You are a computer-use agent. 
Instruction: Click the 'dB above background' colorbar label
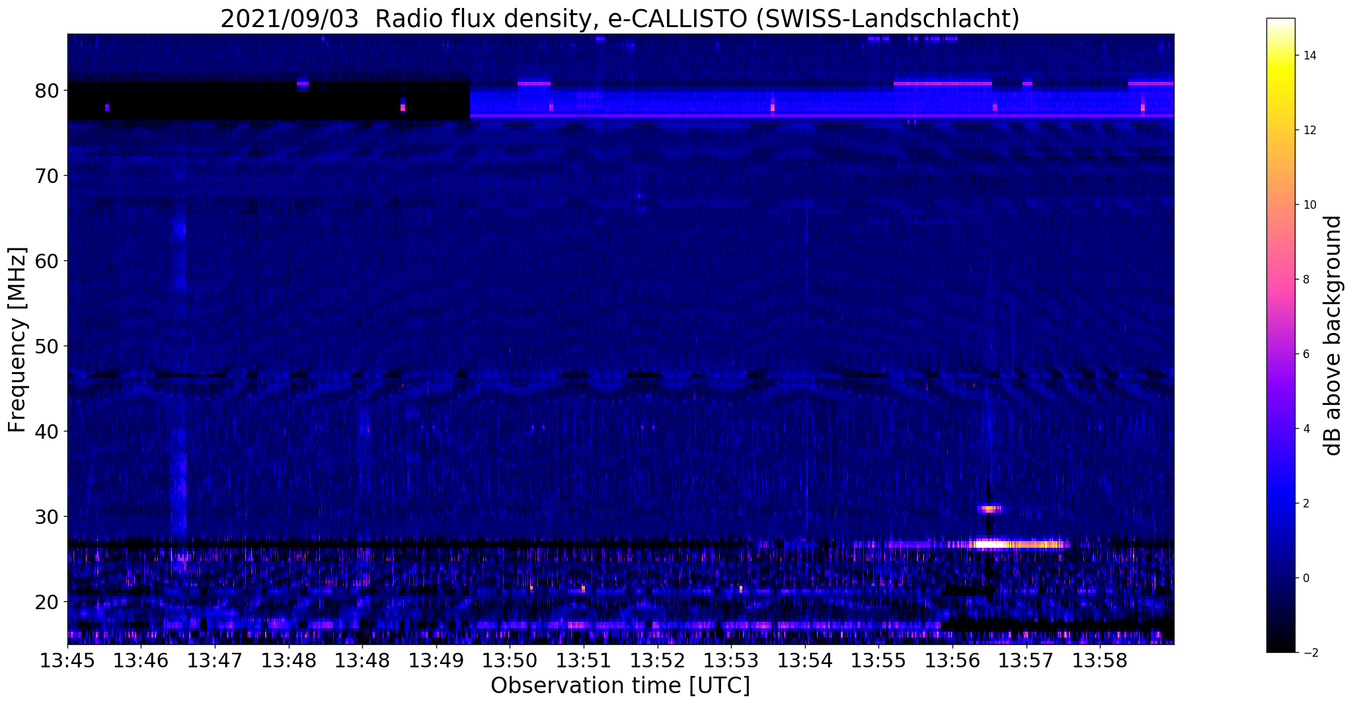pos(1333,336)
